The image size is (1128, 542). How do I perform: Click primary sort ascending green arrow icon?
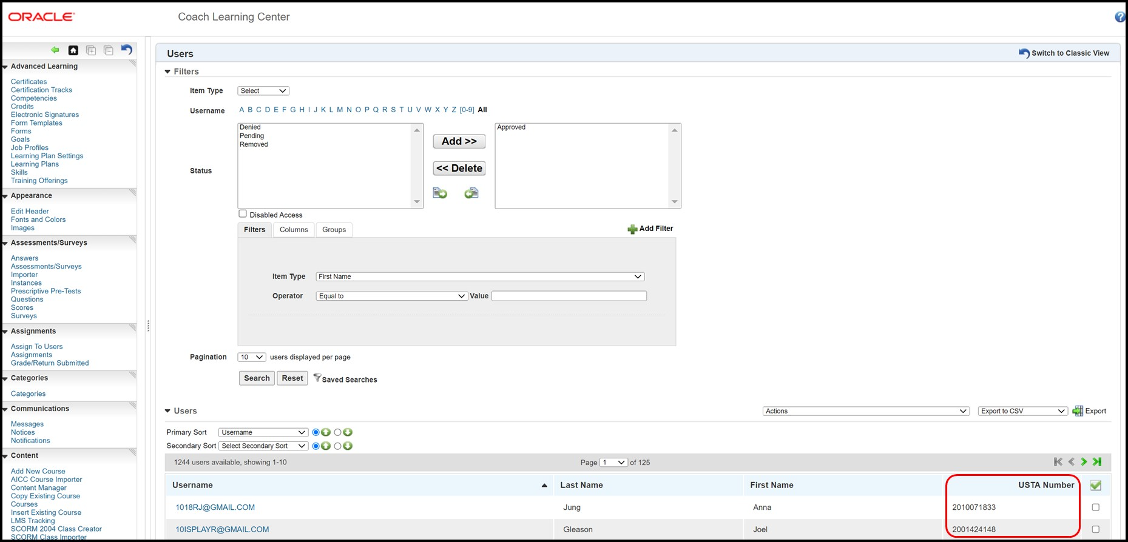point(326,432)
